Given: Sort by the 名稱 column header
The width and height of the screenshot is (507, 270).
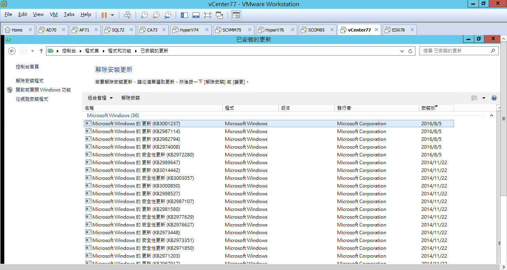Looking at the screenshot, I should pyautogui.click(x=153, y=108).
